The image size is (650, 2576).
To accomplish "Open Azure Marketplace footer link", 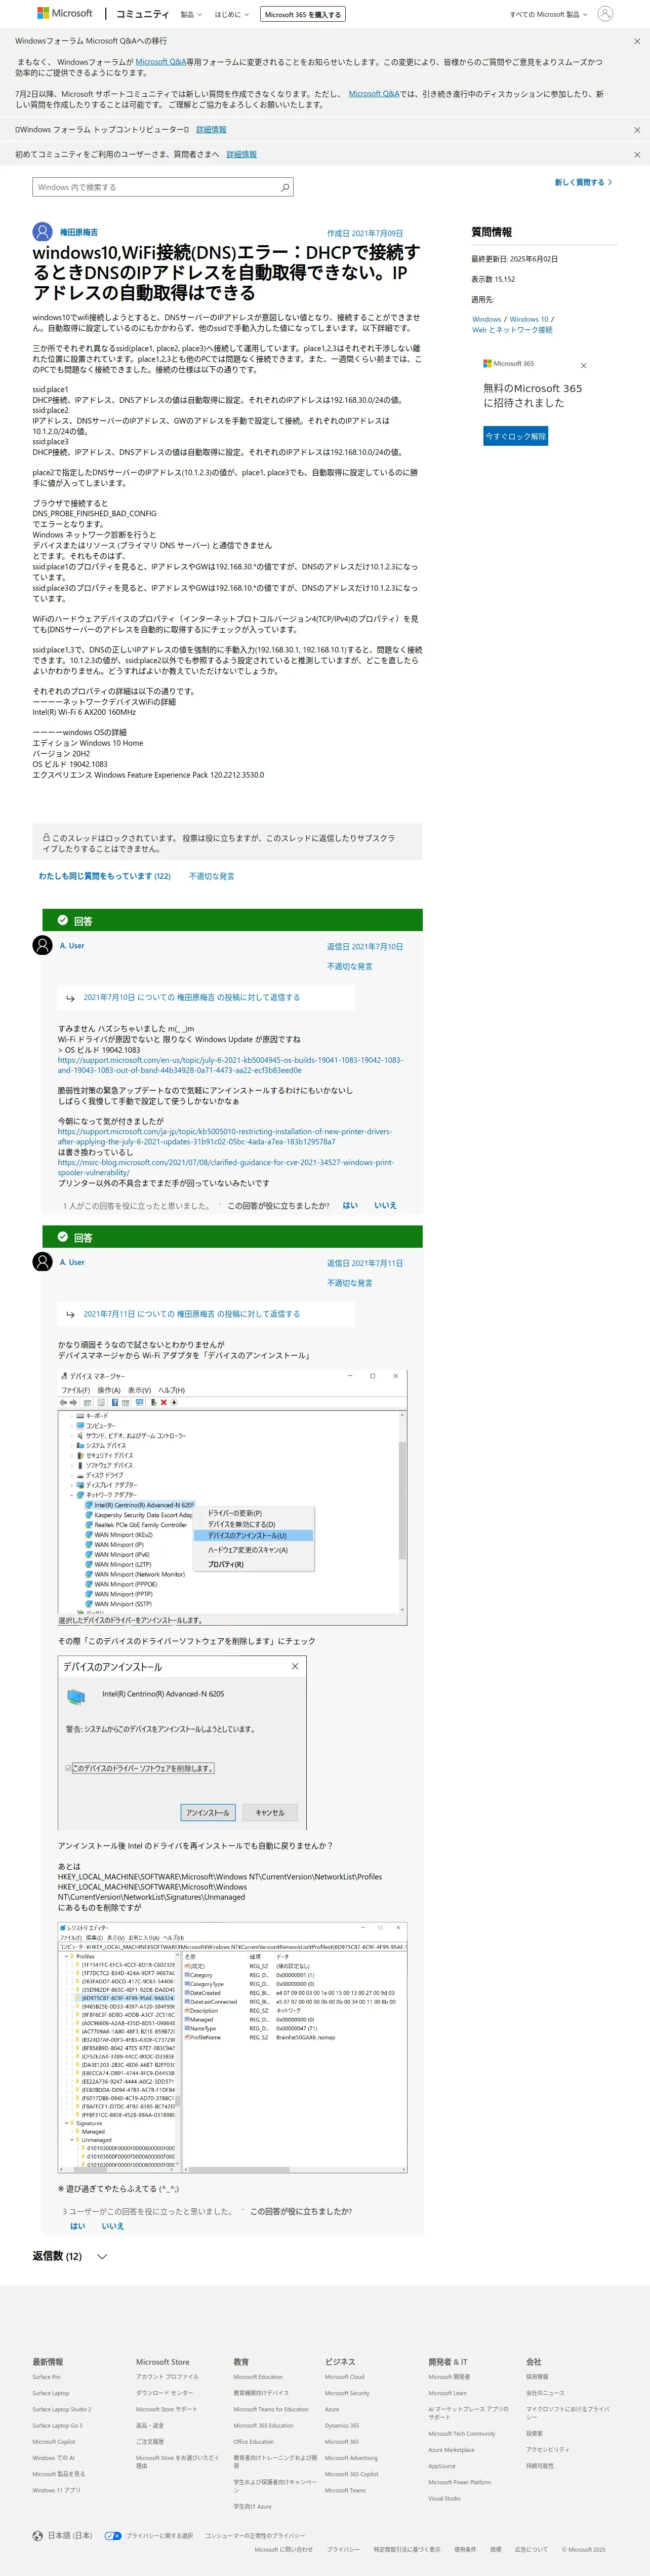I will click(x=451, y=2450).
